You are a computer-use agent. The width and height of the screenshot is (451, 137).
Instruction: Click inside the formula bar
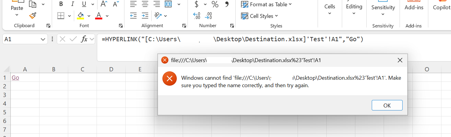274,47
